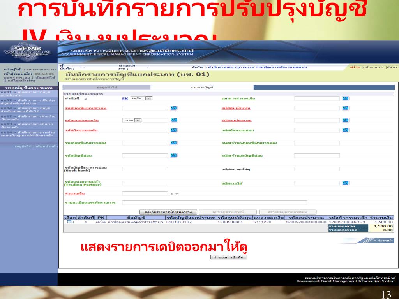
Task: Click folder icon in table row 1
Action: (70, 222)
